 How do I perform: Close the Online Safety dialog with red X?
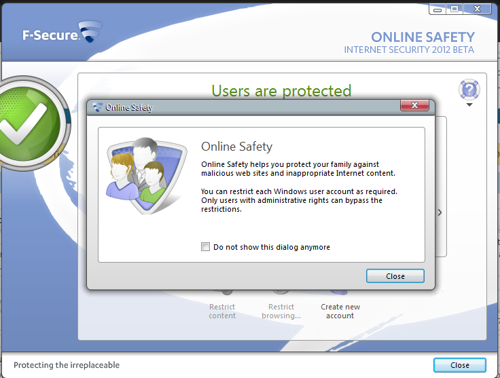tap(414, 105)
